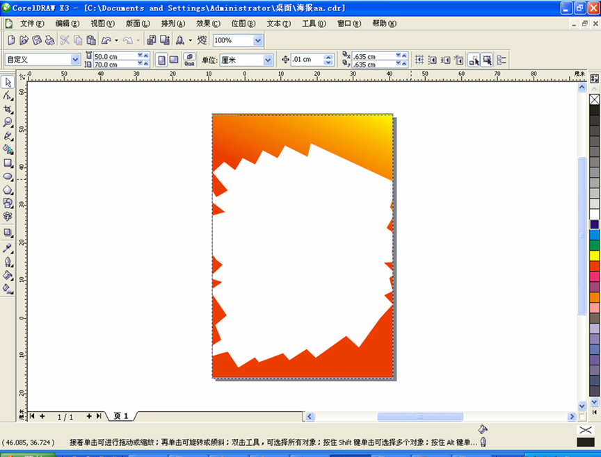Toggle Snap to Guidelines button
The width and height of the screenshot is (601, 457).
(x=432, y=60)
